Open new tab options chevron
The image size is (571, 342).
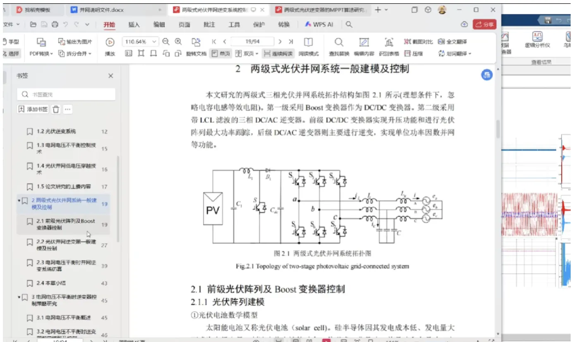[x=386, y=10]
